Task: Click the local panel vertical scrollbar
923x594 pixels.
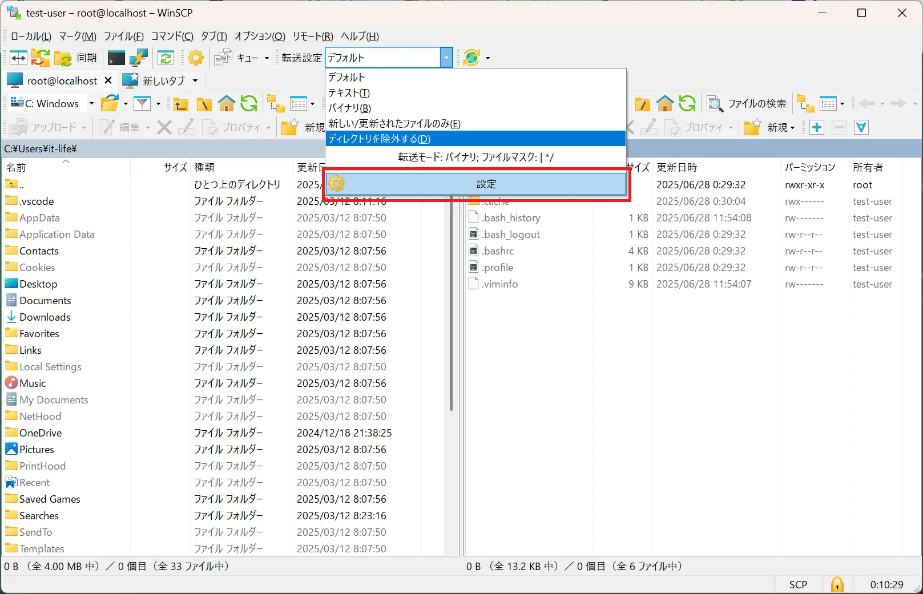Action: pyautogui.click(x=451, y=302)
